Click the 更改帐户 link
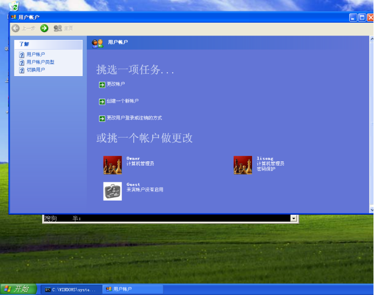374x295 pixels. pyautogui.click(x=115, y=84)
